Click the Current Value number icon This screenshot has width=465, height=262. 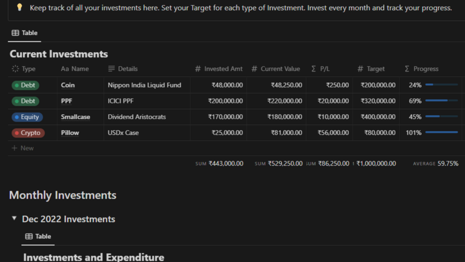coord(254,69)
